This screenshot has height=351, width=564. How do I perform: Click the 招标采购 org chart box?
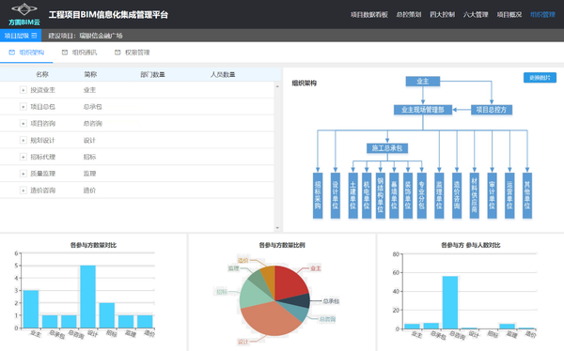click(x=318, y=195)
